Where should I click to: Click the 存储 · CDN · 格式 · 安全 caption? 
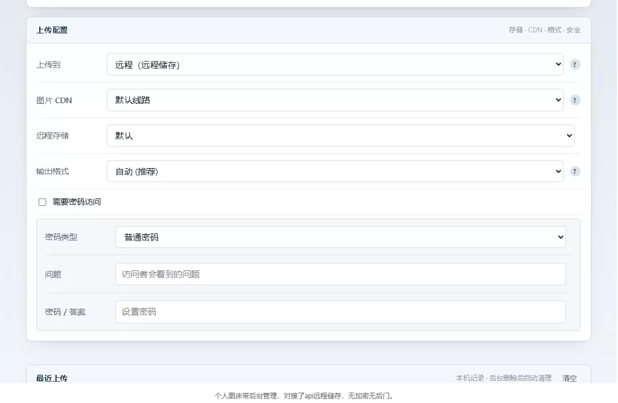tap(544, 30)
